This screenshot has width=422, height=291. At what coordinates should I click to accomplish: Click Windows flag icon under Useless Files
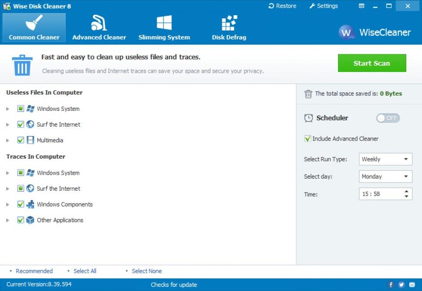(x=31, y=109)
